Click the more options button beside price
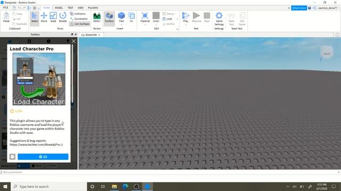Screen dimensions: 341x191 (x=12, y=157)
